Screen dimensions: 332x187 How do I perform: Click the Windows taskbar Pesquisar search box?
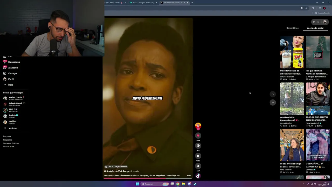point(155,184)
